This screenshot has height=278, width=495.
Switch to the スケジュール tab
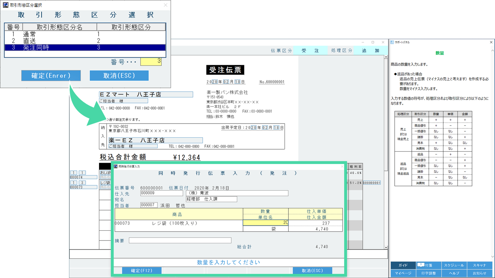454,265
